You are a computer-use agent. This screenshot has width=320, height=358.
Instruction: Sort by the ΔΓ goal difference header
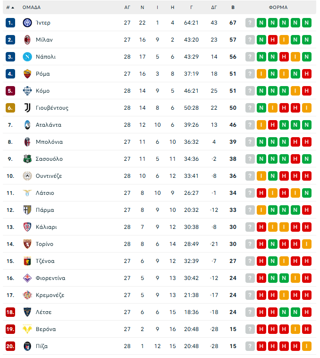click(214, 8)
